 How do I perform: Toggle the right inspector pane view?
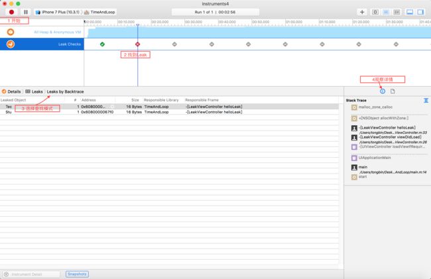(x=420, y=12)
